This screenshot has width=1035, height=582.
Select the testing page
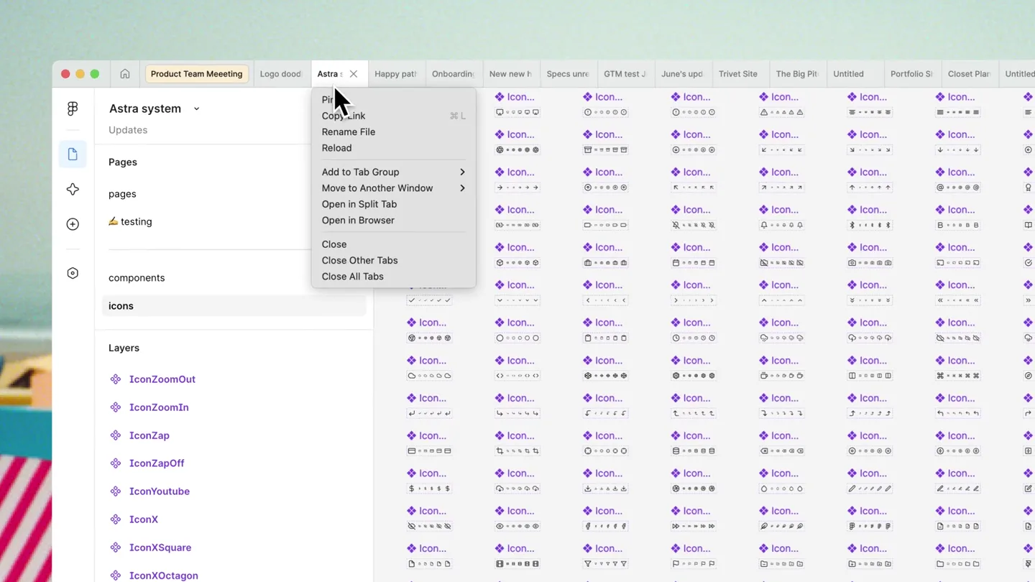pyautogui.click(x=130, y=222)
